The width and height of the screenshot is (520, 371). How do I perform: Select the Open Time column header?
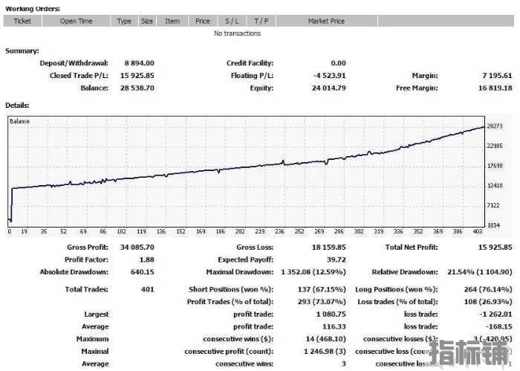(x=76, y=21)
